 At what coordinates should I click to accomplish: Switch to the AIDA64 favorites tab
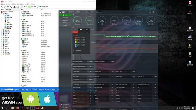[x=8, y=10]
